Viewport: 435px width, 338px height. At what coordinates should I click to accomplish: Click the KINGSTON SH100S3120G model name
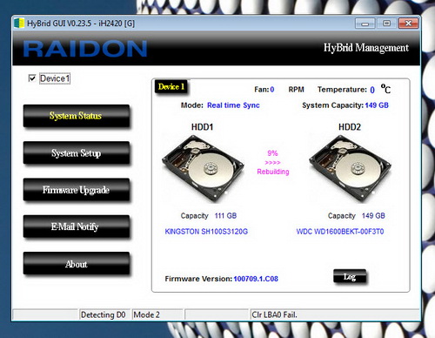pyautogui.click(x=206, y=232)
